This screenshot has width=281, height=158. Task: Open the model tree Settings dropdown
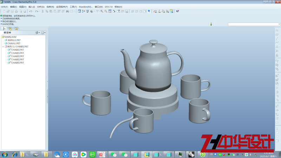(38, 33)
